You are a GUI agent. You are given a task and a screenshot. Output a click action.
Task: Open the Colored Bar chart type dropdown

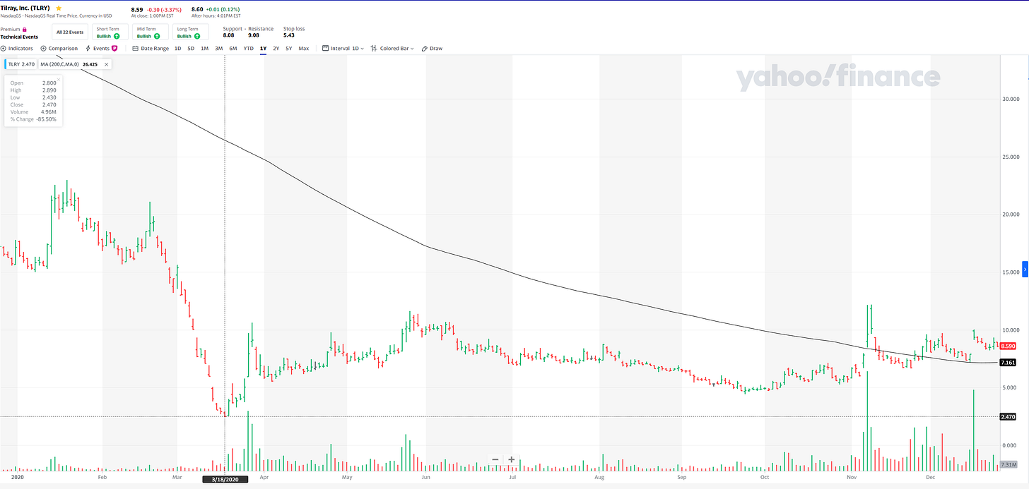click(392, 49)
